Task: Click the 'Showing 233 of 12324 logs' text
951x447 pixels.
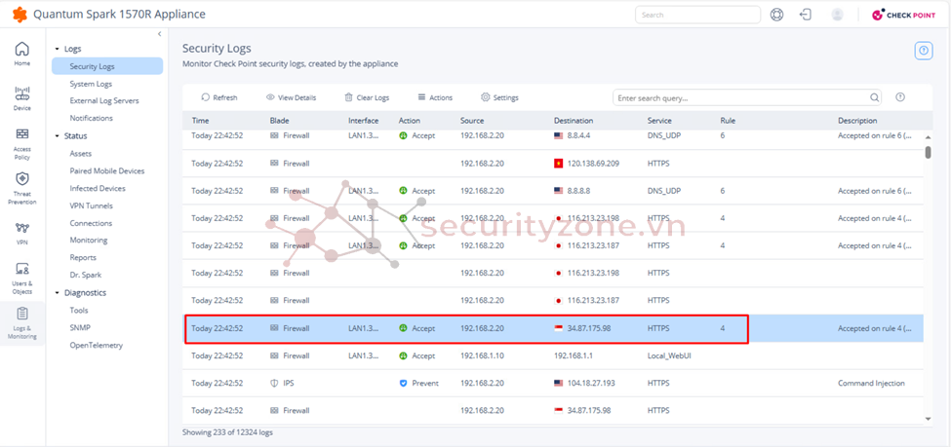Action: (227, 432)
